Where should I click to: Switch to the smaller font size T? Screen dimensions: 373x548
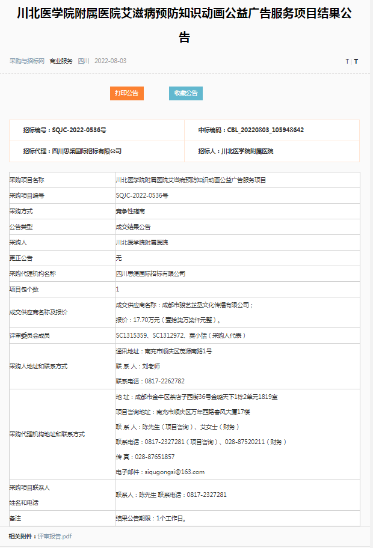(x=347, y=62)
